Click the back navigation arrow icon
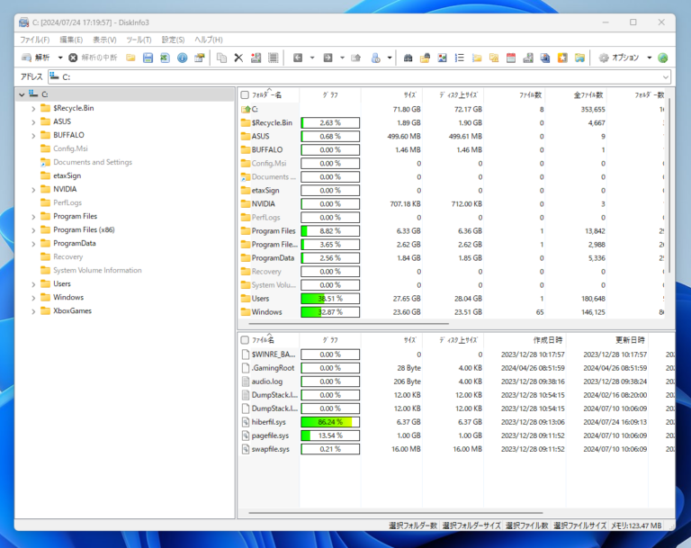This screenshot has height=548, width=691. (297, 58)
